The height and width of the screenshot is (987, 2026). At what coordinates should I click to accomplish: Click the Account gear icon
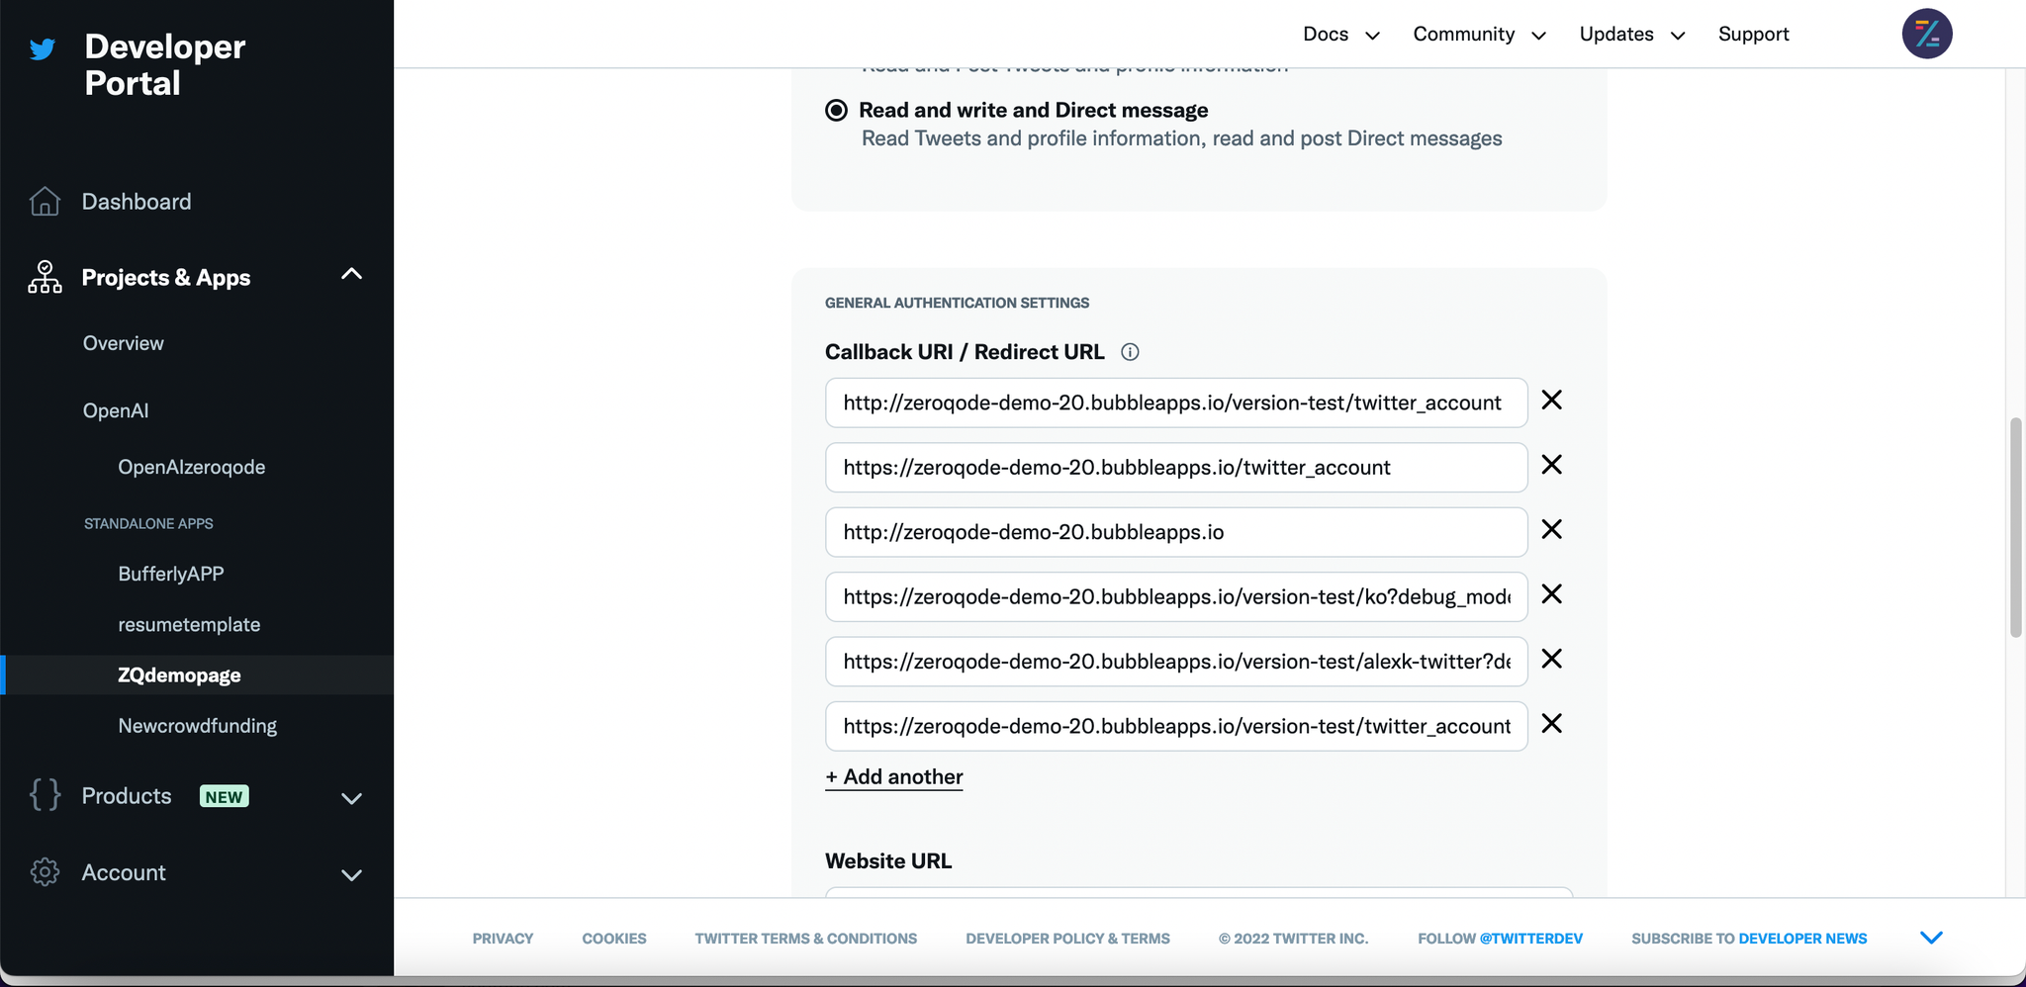tap(45, 872)
